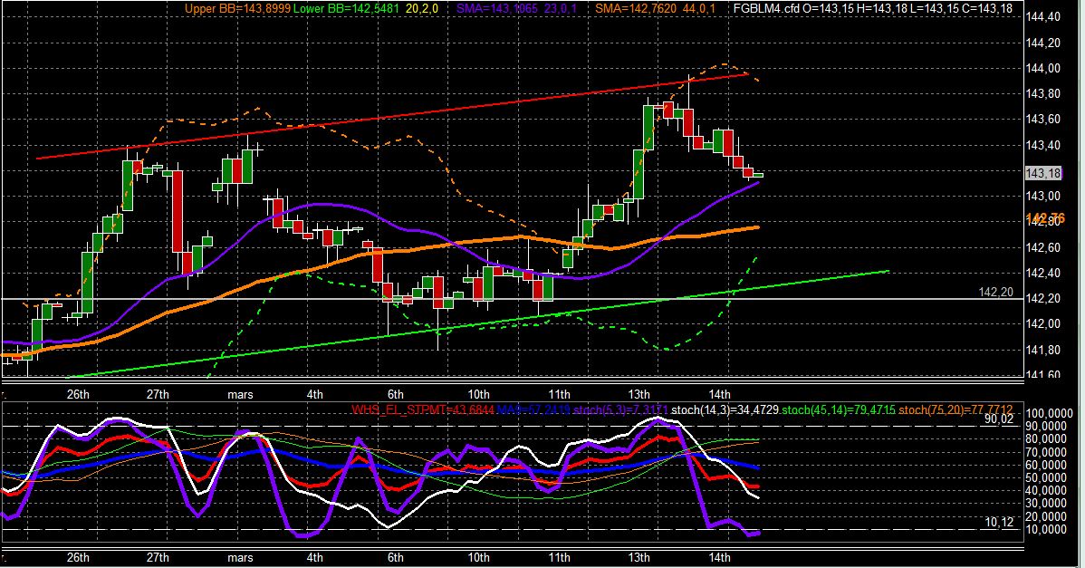Click the Lower BB=142,5481 indicator label
Image resolution: width=1085 pixels, height=568 pixels.
point(345,9)
